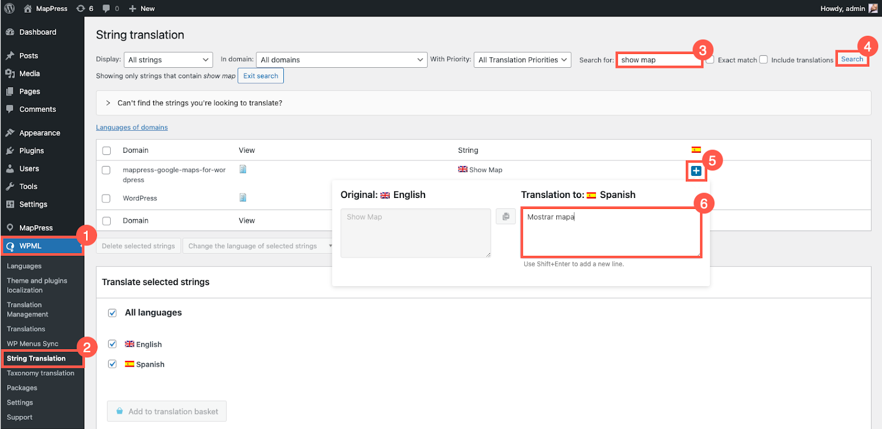Open the Display All strings dropdown

168,60
